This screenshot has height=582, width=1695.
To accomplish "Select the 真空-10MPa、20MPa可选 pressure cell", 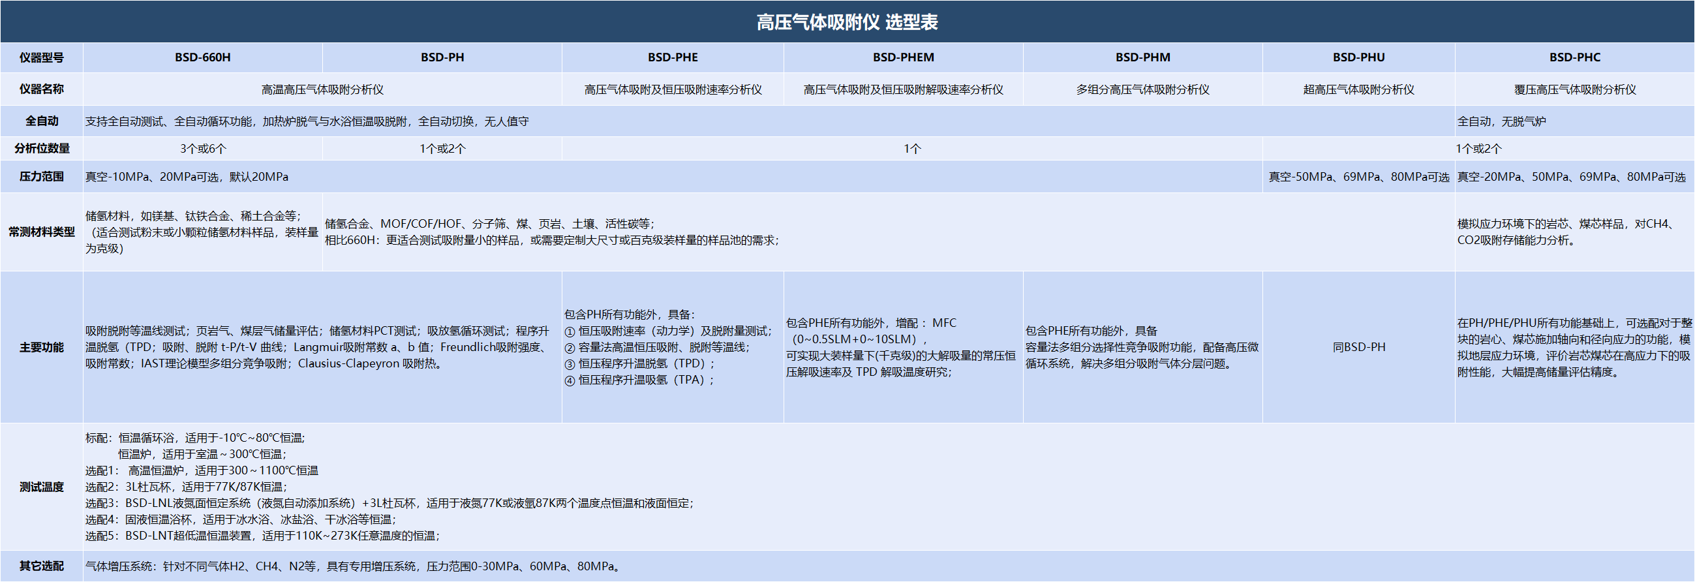I will pyautogui.click(x=673, y=176).
